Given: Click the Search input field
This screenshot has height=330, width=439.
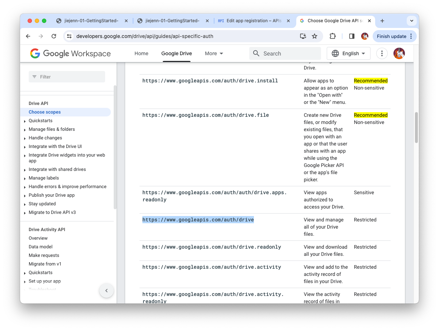Looking at the screenshot, I should pyautogui.click(x=285, y=53).
